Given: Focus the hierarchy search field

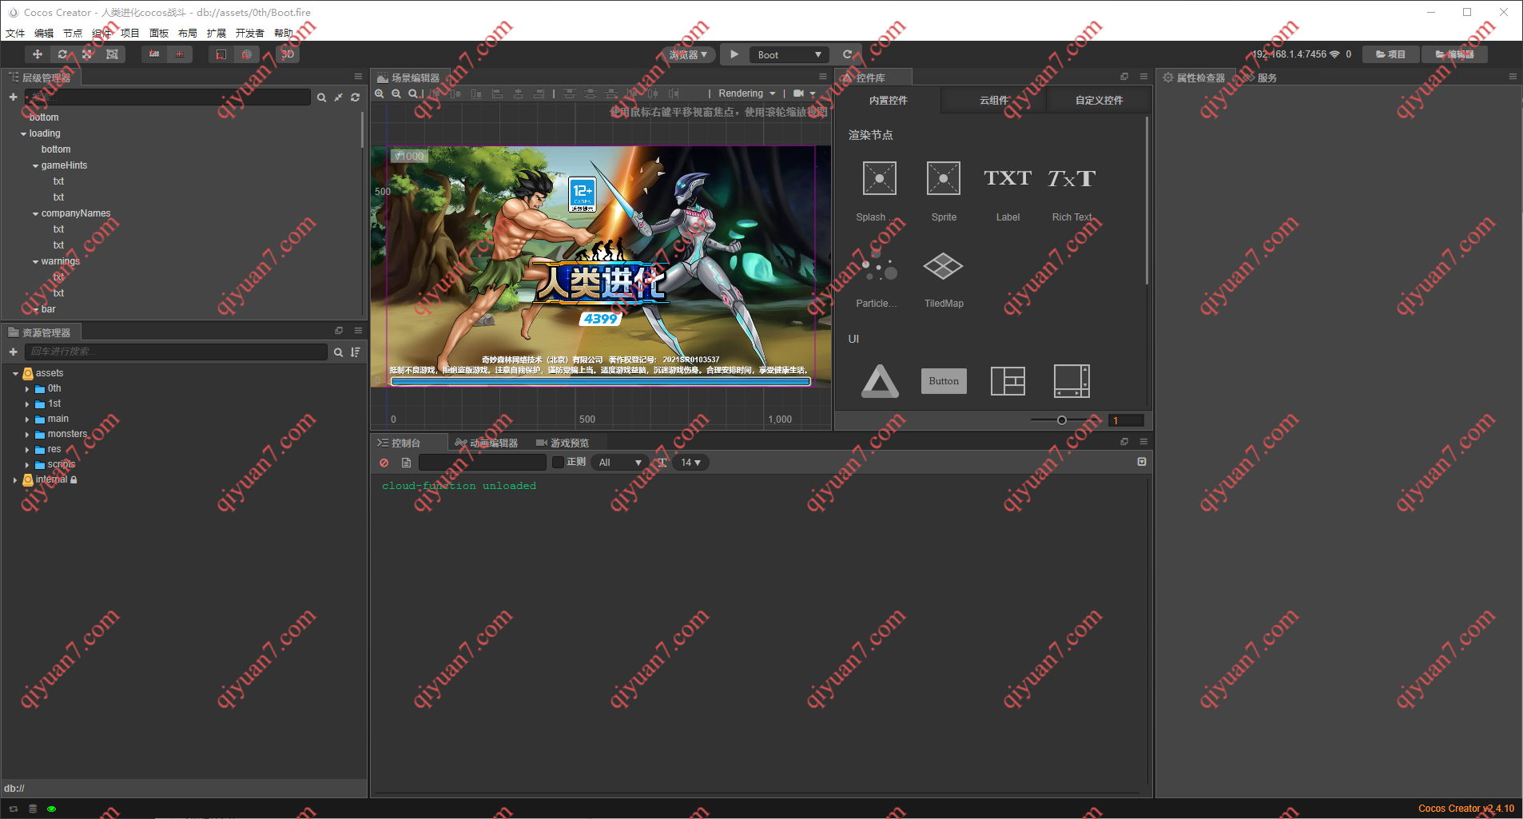Looking at the screenshot, I should (167, 97).
